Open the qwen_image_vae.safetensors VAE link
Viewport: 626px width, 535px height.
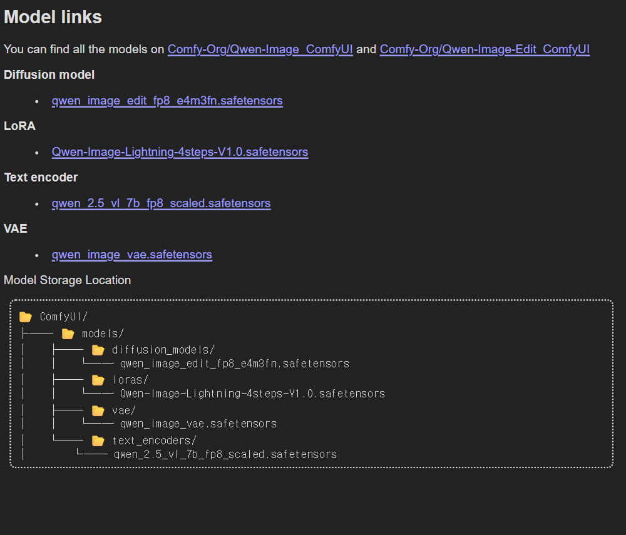tap(131, 255)
